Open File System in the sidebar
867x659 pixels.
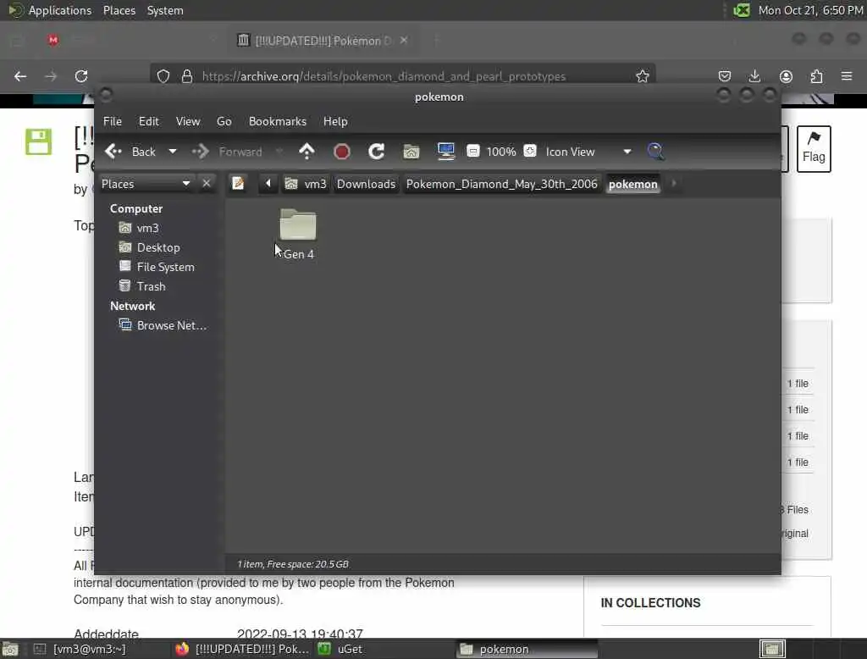point(165,267)
